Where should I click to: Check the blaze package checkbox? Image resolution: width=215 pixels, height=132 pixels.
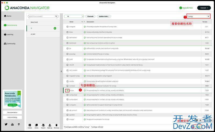pos(67,32)
